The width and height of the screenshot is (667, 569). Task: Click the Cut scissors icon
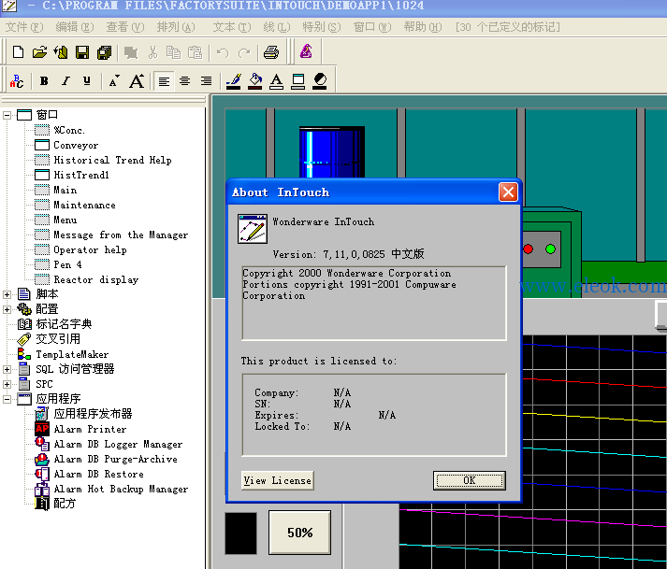click(x=152, y=52)
